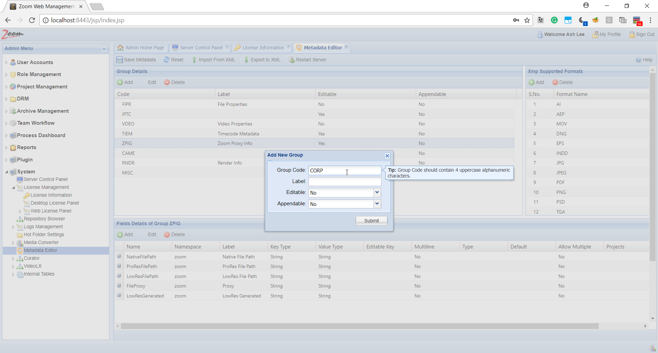
Task: Close the Metadata Editor tab
Action: coord(346,47)
